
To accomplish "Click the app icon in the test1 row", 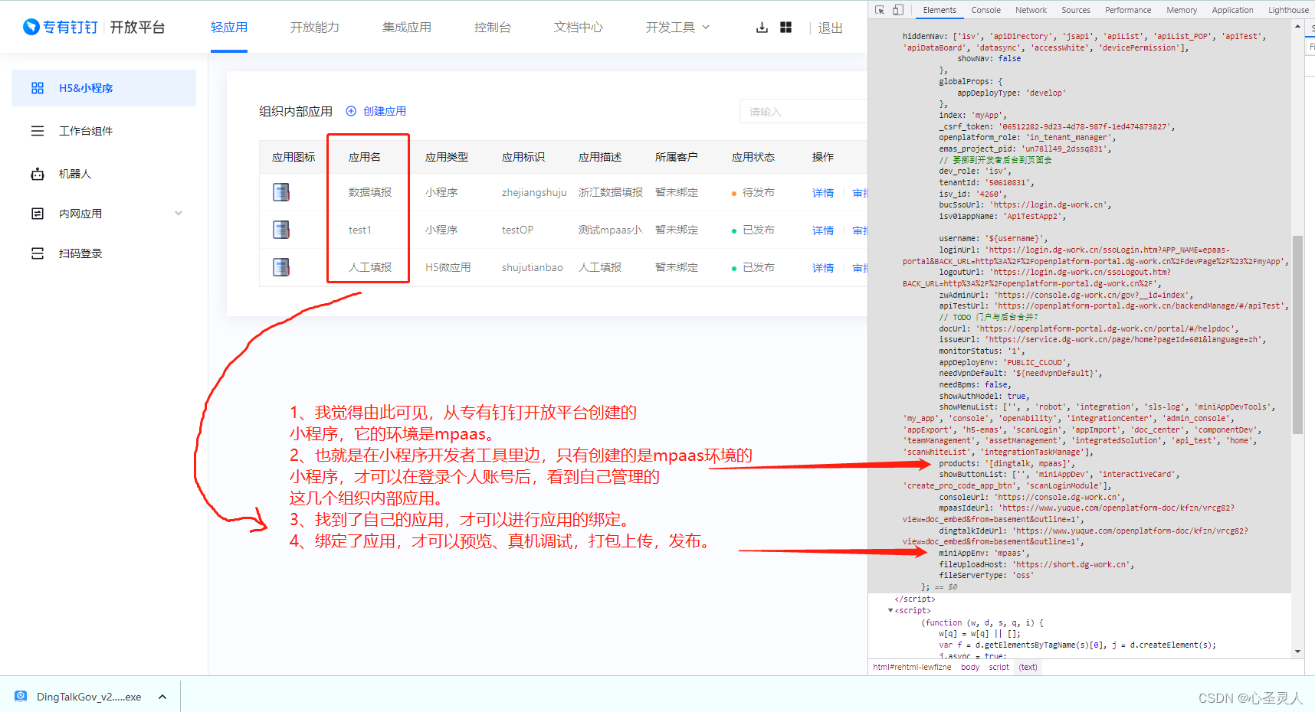I will [x=281, y=230].
